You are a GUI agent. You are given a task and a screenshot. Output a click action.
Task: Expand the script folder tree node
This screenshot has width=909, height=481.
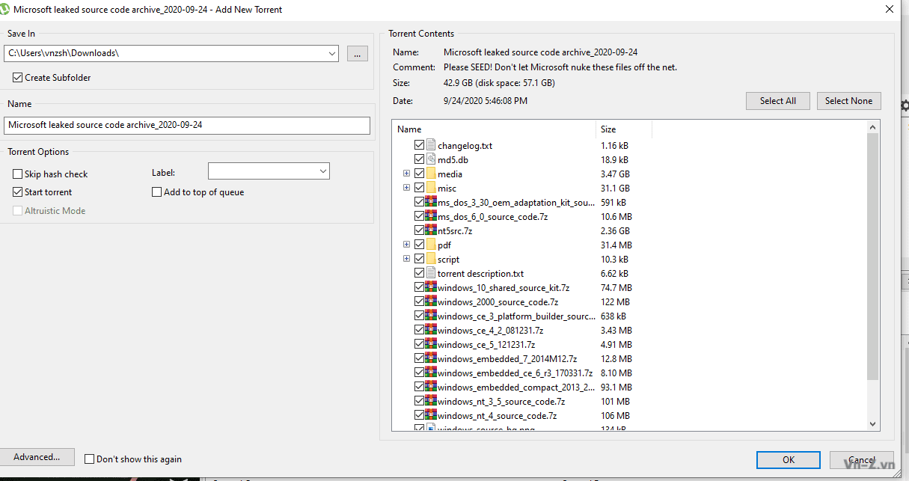coord(406,259)
